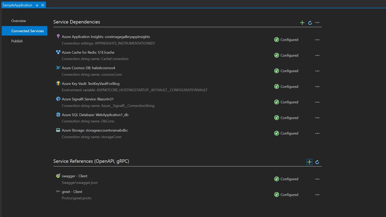Click the green check for Cosmos DB
Screen dimensions: 386x217
coord(277,71)
